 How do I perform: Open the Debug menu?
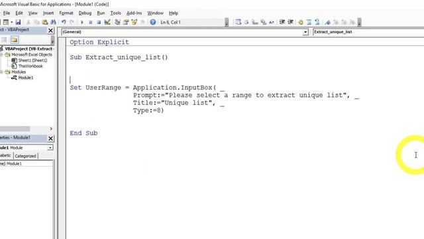tap(85, 13)
